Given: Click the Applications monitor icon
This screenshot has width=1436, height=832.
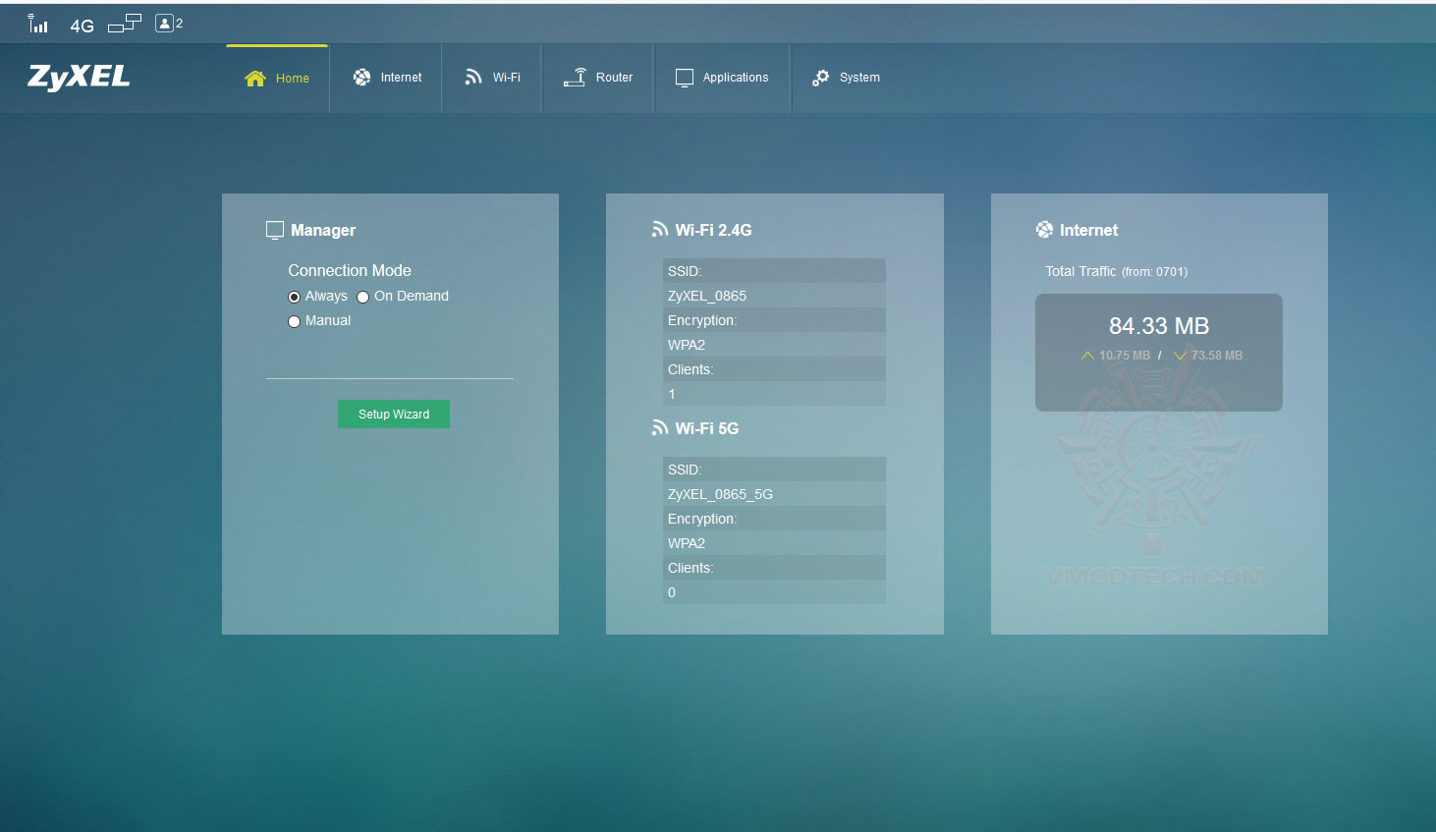Looking at the screenshot, I should pyautogui.click(x=685, y=78).
